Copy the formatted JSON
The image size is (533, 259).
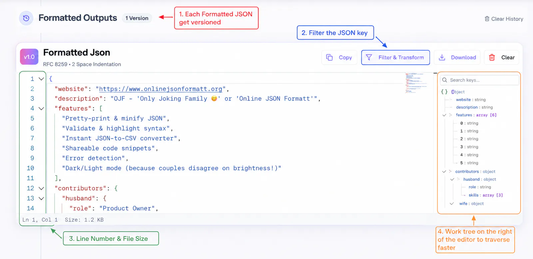click(339, 58)
